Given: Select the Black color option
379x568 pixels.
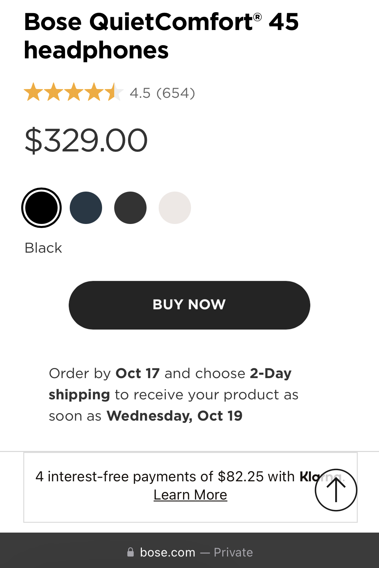Looking at the screenshot, I should point(41,208).
